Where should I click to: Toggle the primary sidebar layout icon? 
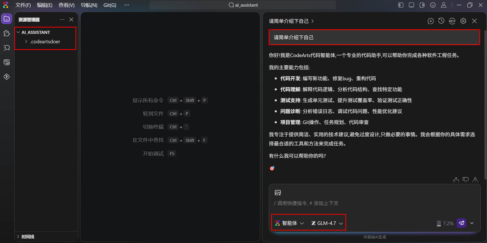[401, 5]
